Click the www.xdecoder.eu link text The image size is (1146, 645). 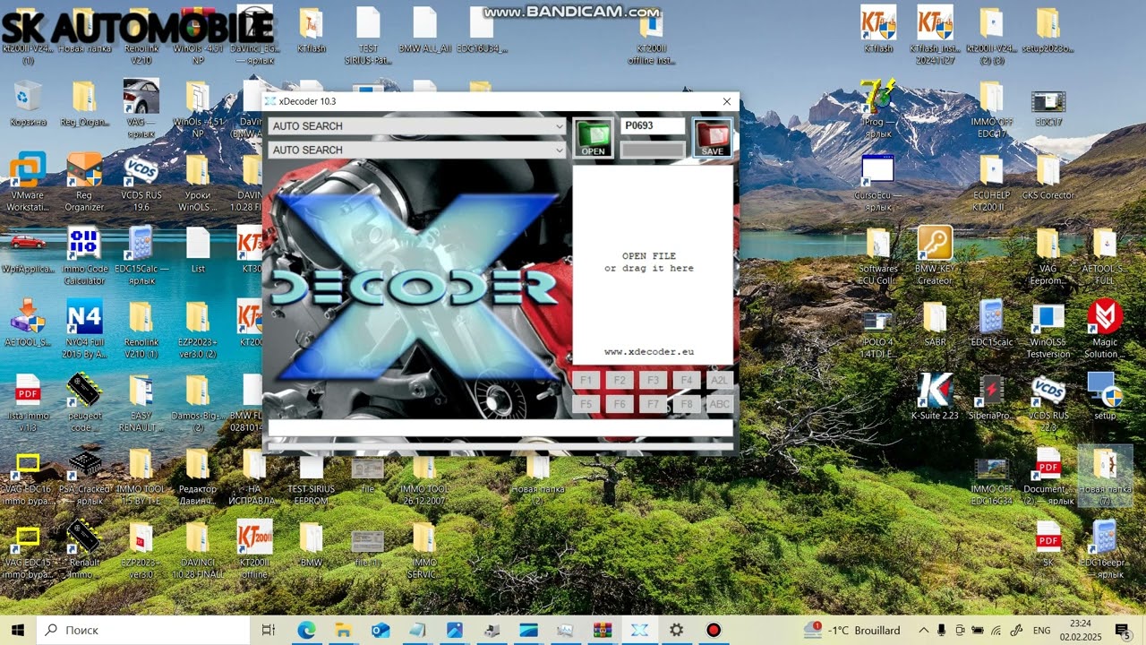pyautogui.click(x=649, y=352)
